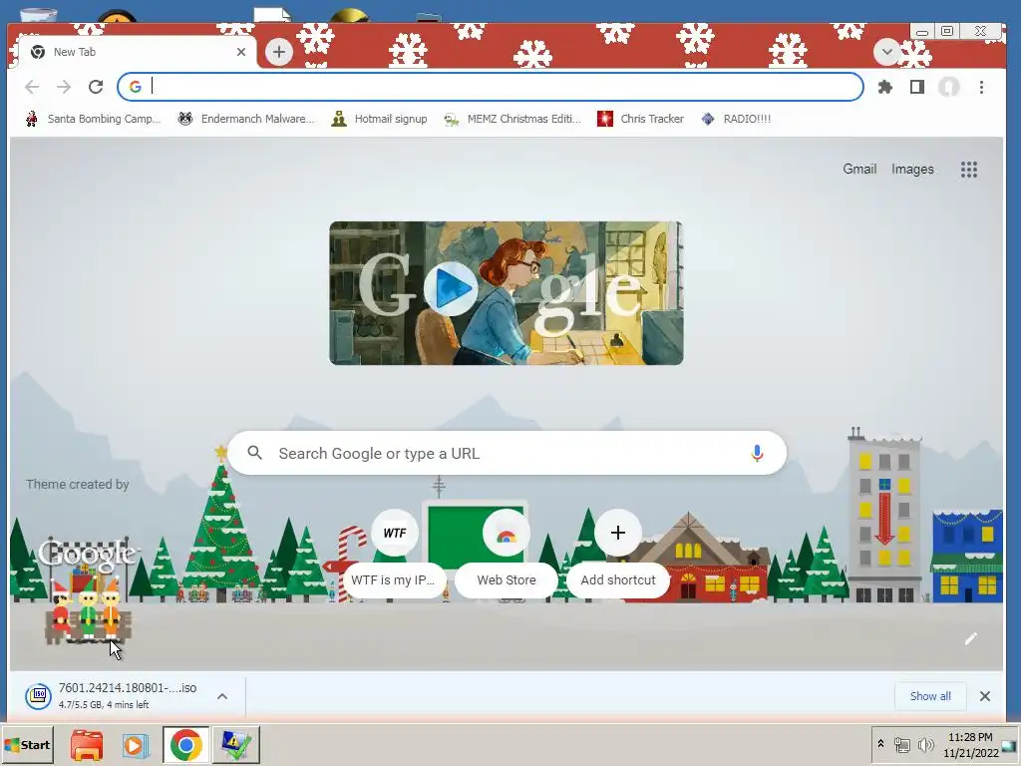Toggle the Chrome side panel
This screenshot has height=766, width=1021.
click(x=917, y=87)
